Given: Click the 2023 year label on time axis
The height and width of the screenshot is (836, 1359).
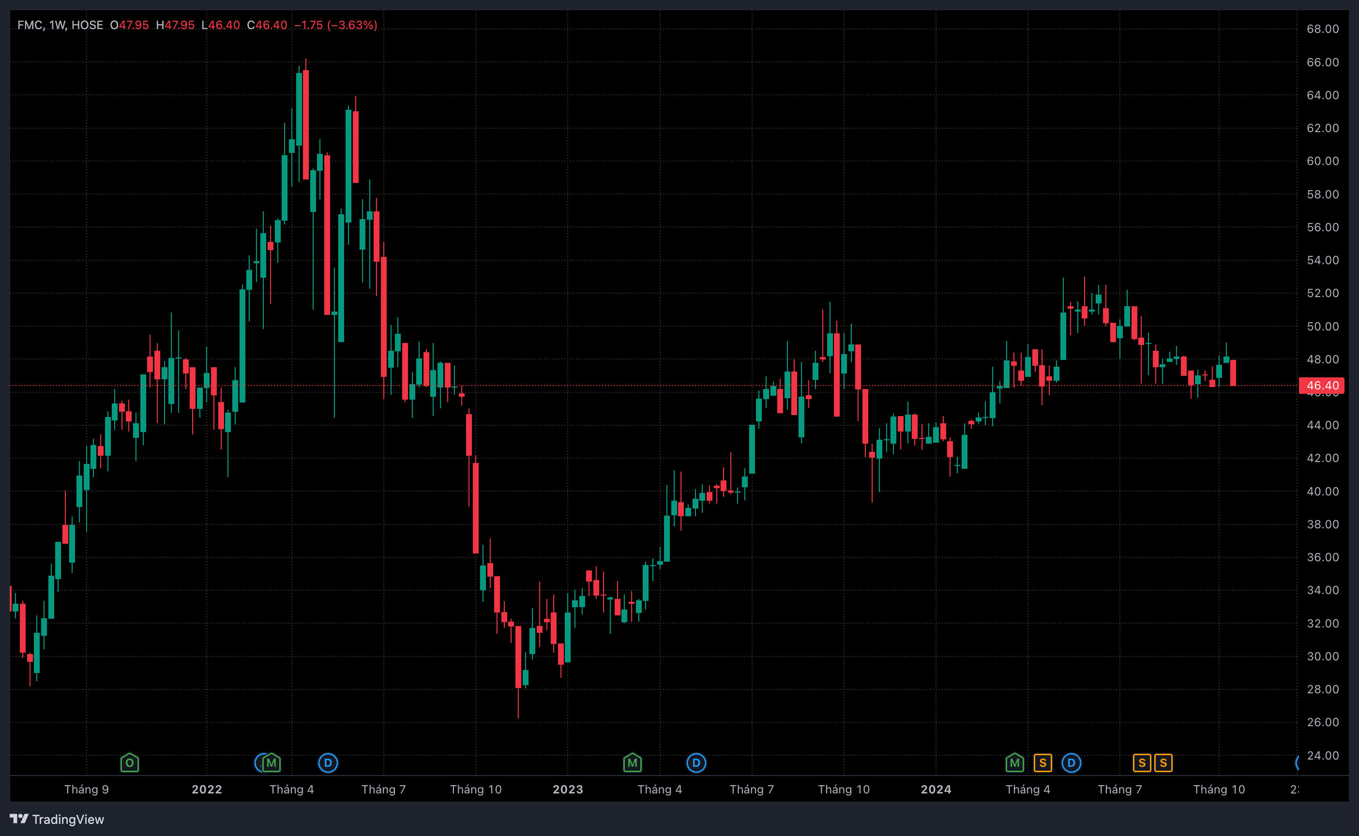Looking at the screenshot, I should tap(568, 789).
